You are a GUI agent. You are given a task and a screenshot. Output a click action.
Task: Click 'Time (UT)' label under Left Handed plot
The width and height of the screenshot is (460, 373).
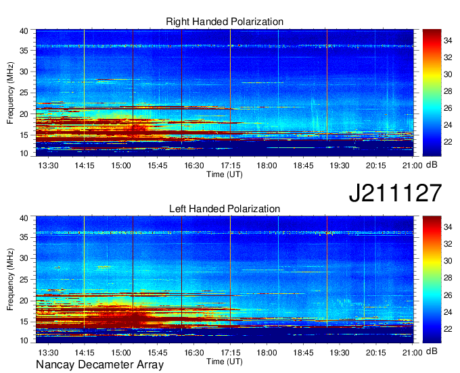(225, 362)
